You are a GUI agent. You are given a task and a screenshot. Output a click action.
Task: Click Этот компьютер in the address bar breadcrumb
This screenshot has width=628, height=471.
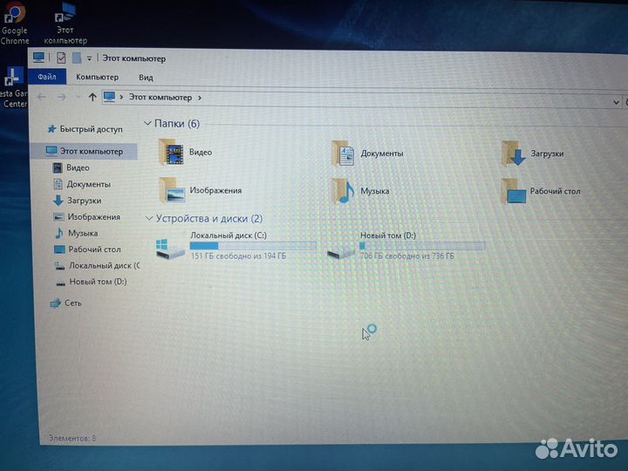pos(160,98)
